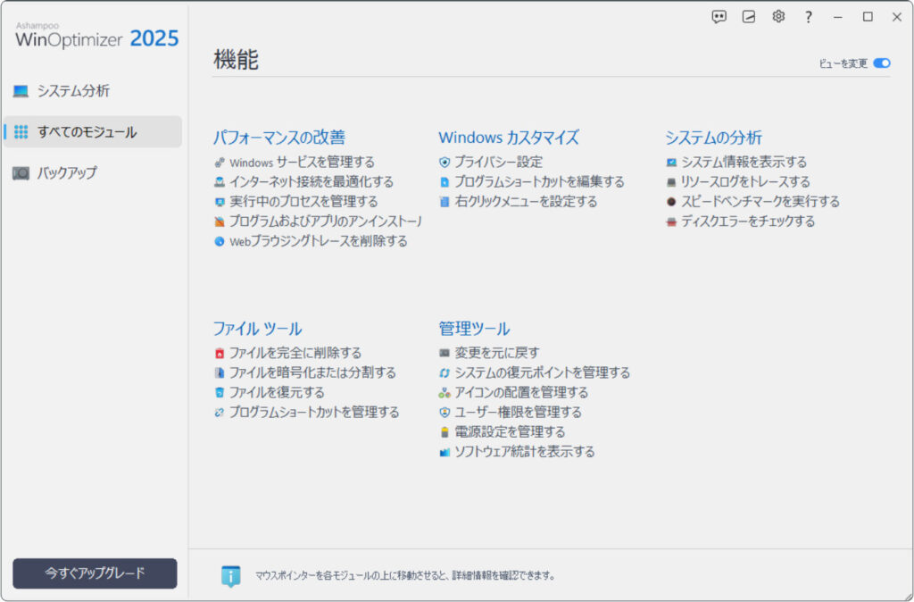Image resolution: width=914 pixels, height=602 pixels.
Task: Toggle the ビューを変更 switch
Action: pos(882,63)
